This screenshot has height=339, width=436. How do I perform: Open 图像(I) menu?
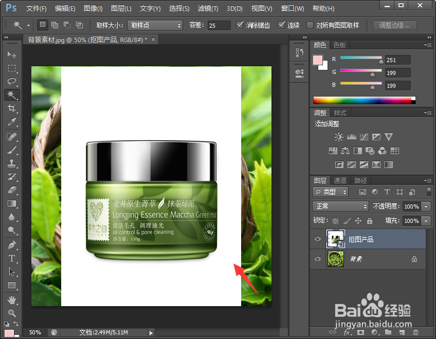click(93, 9)
